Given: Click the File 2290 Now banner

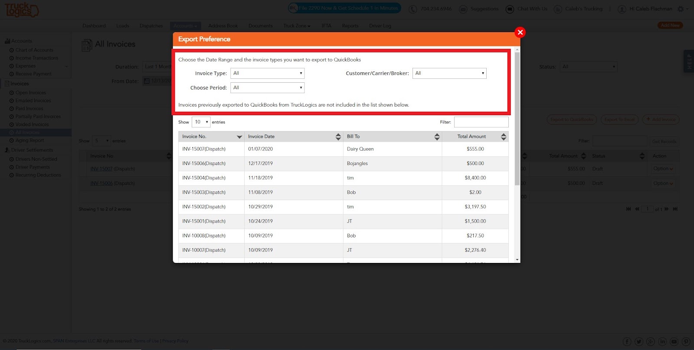Looking at the screenshot, I should 344,8.
